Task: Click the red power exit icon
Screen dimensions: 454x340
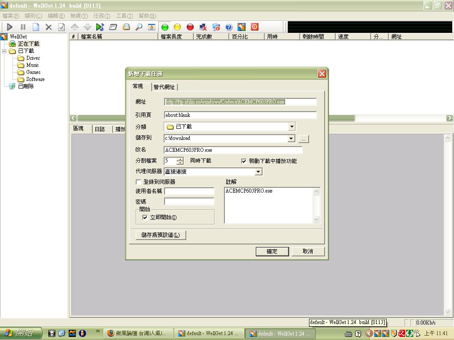Action: 254,27
